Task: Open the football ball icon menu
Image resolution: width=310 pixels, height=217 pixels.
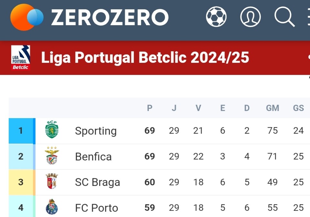Action: click(216, 17)
